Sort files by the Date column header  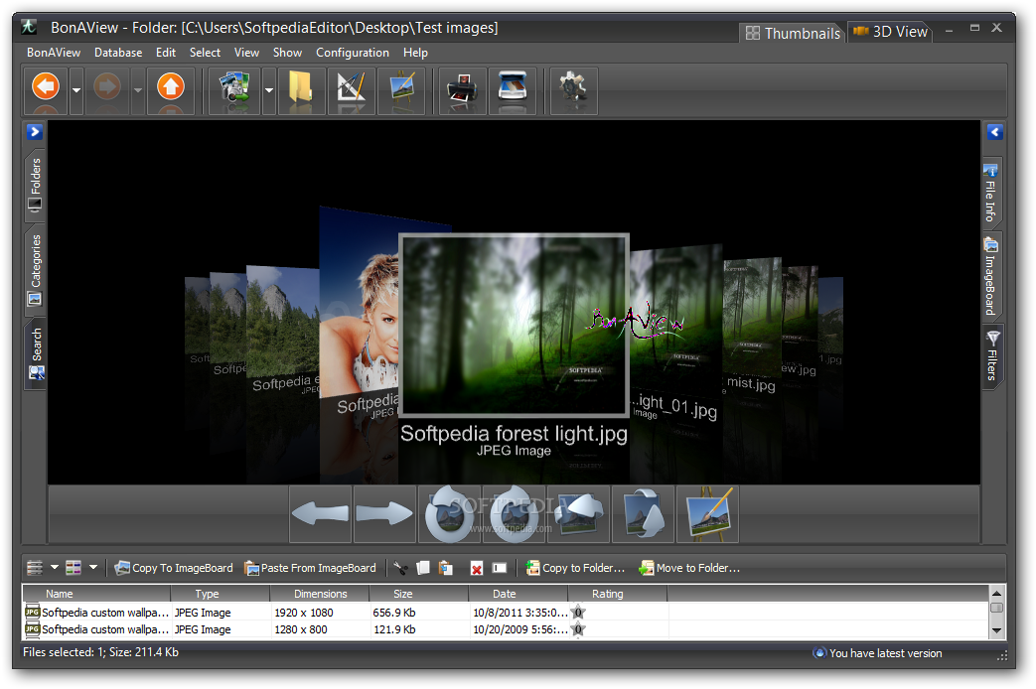pyautogui.click(x=518, y=594)
